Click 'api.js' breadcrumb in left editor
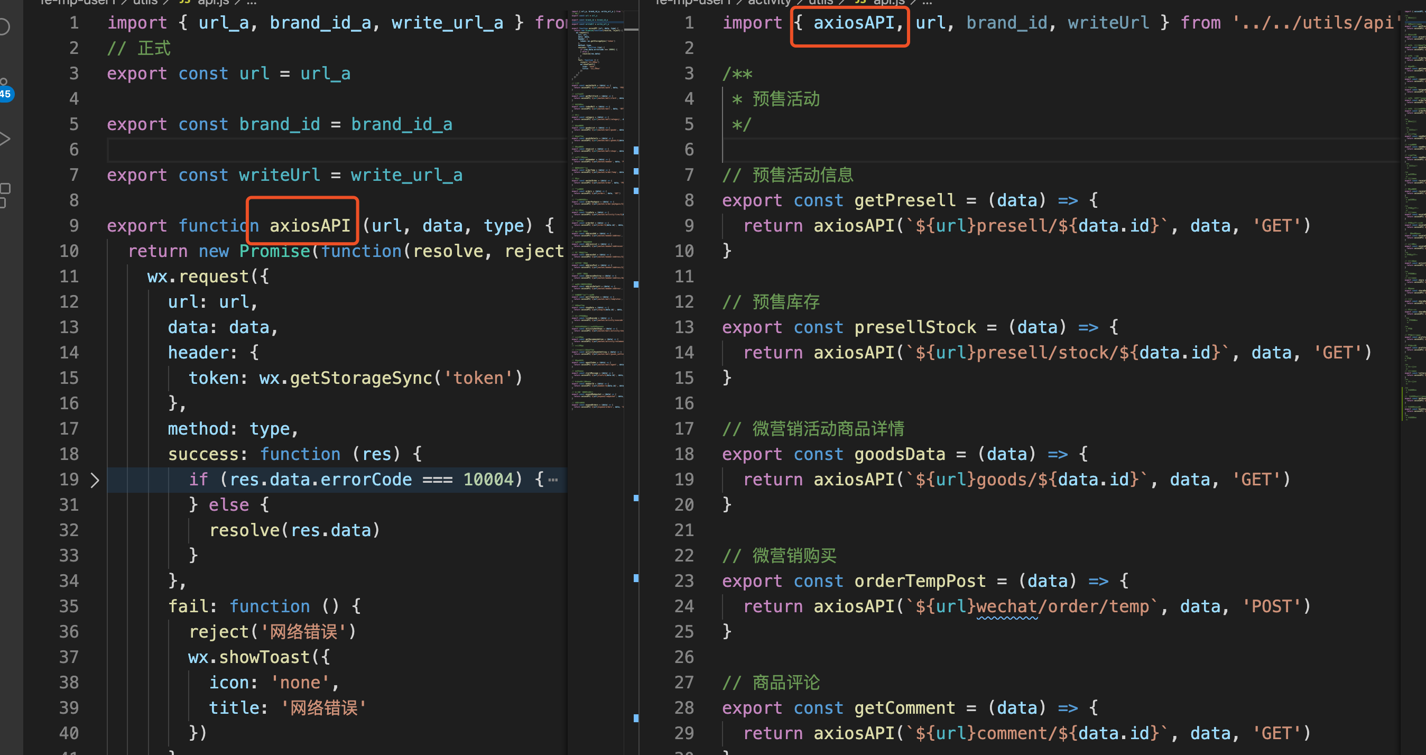Screen dimensions: 1426x755 pos(212,2)
